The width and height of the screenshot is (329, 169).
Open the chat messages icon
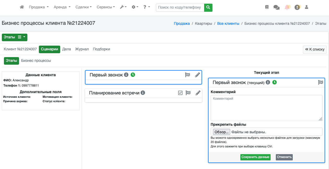tap(276, 7)
